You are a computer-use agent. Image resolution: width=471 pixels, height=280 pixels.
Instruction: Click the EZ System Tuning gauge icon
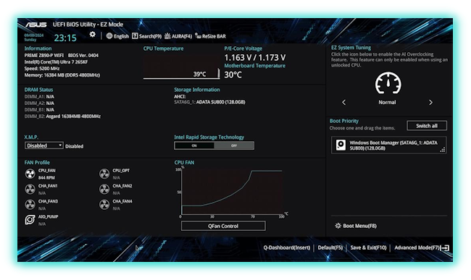coord(388,83)
